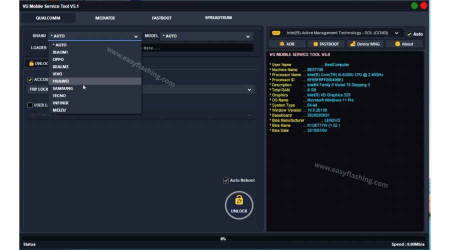The width and height of the screenshot is (450, 250).
Task: Toggle the Auto port checkbox
Action: point(409,34)
